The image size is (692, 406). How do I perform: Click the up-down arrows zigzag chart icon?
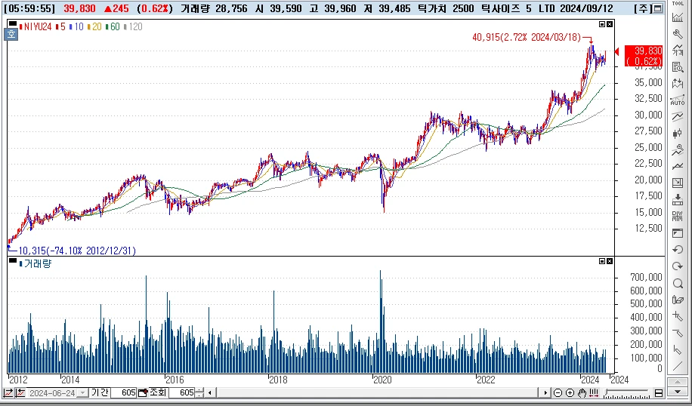(678, 84)
